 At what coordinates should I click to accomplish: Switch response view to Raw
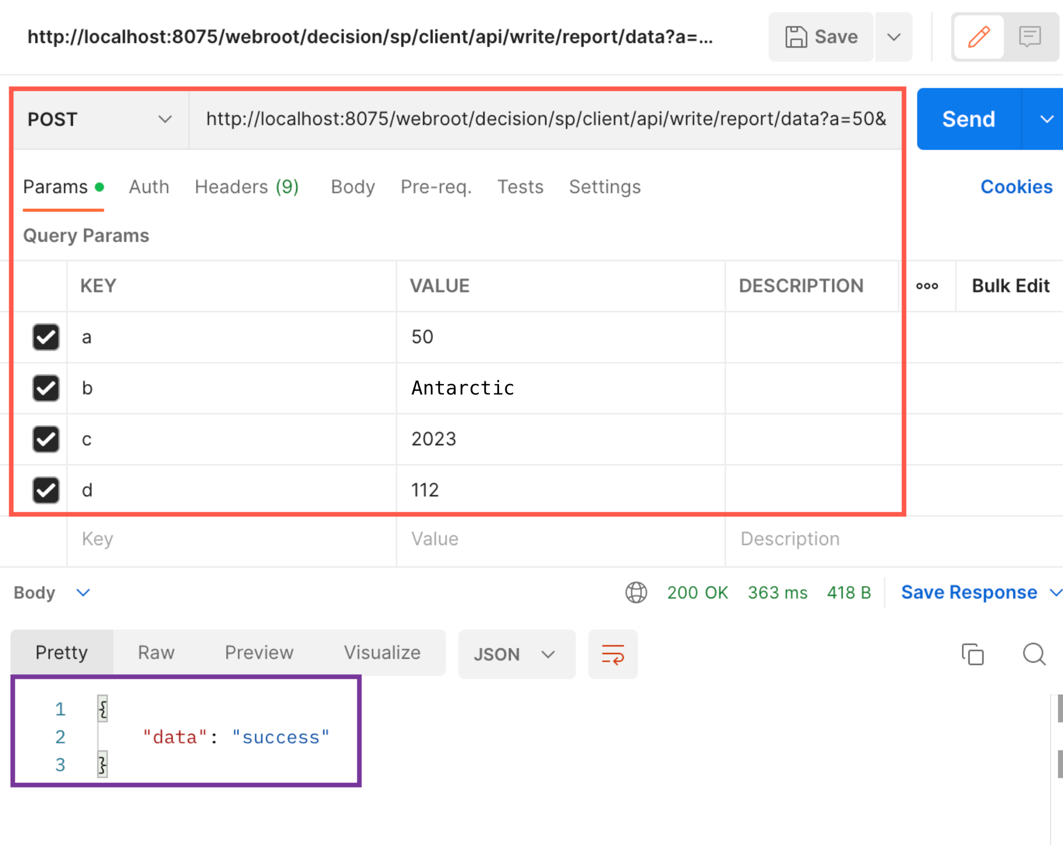(156, 652)
